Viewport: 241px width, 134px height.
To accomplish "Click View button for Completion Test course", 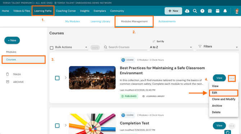I will (219, 126).
